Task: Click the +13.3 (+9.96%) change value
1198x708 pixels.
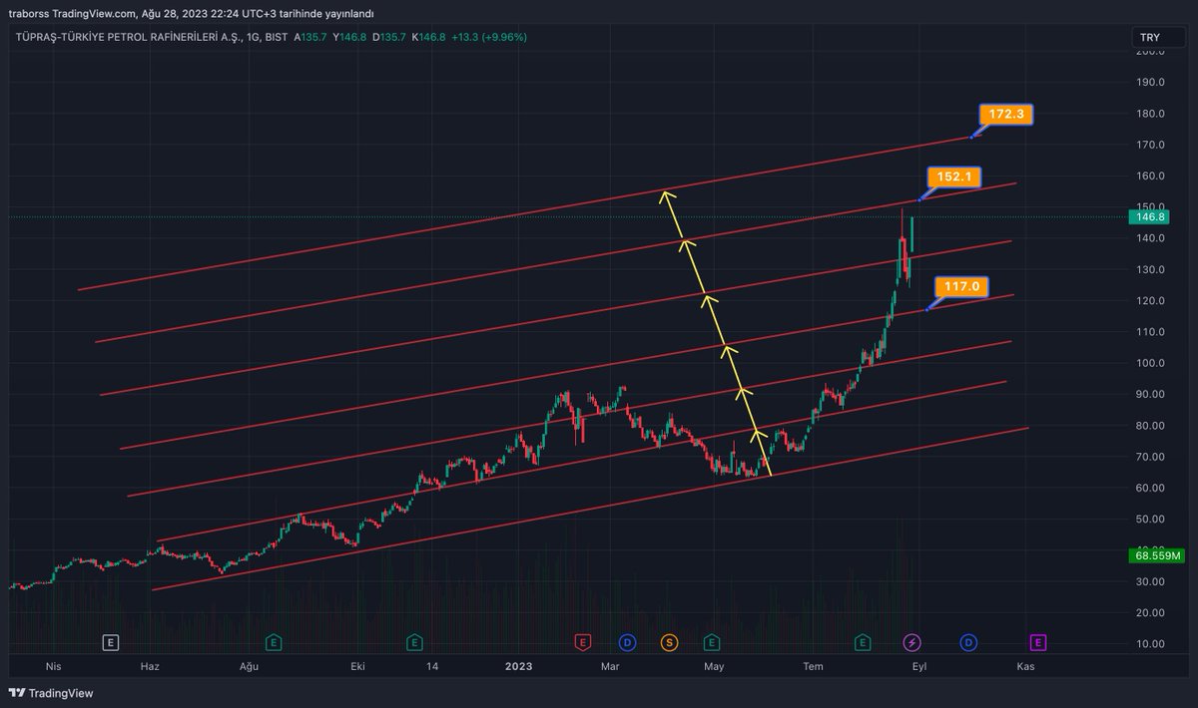Action: tap(489, 37)
